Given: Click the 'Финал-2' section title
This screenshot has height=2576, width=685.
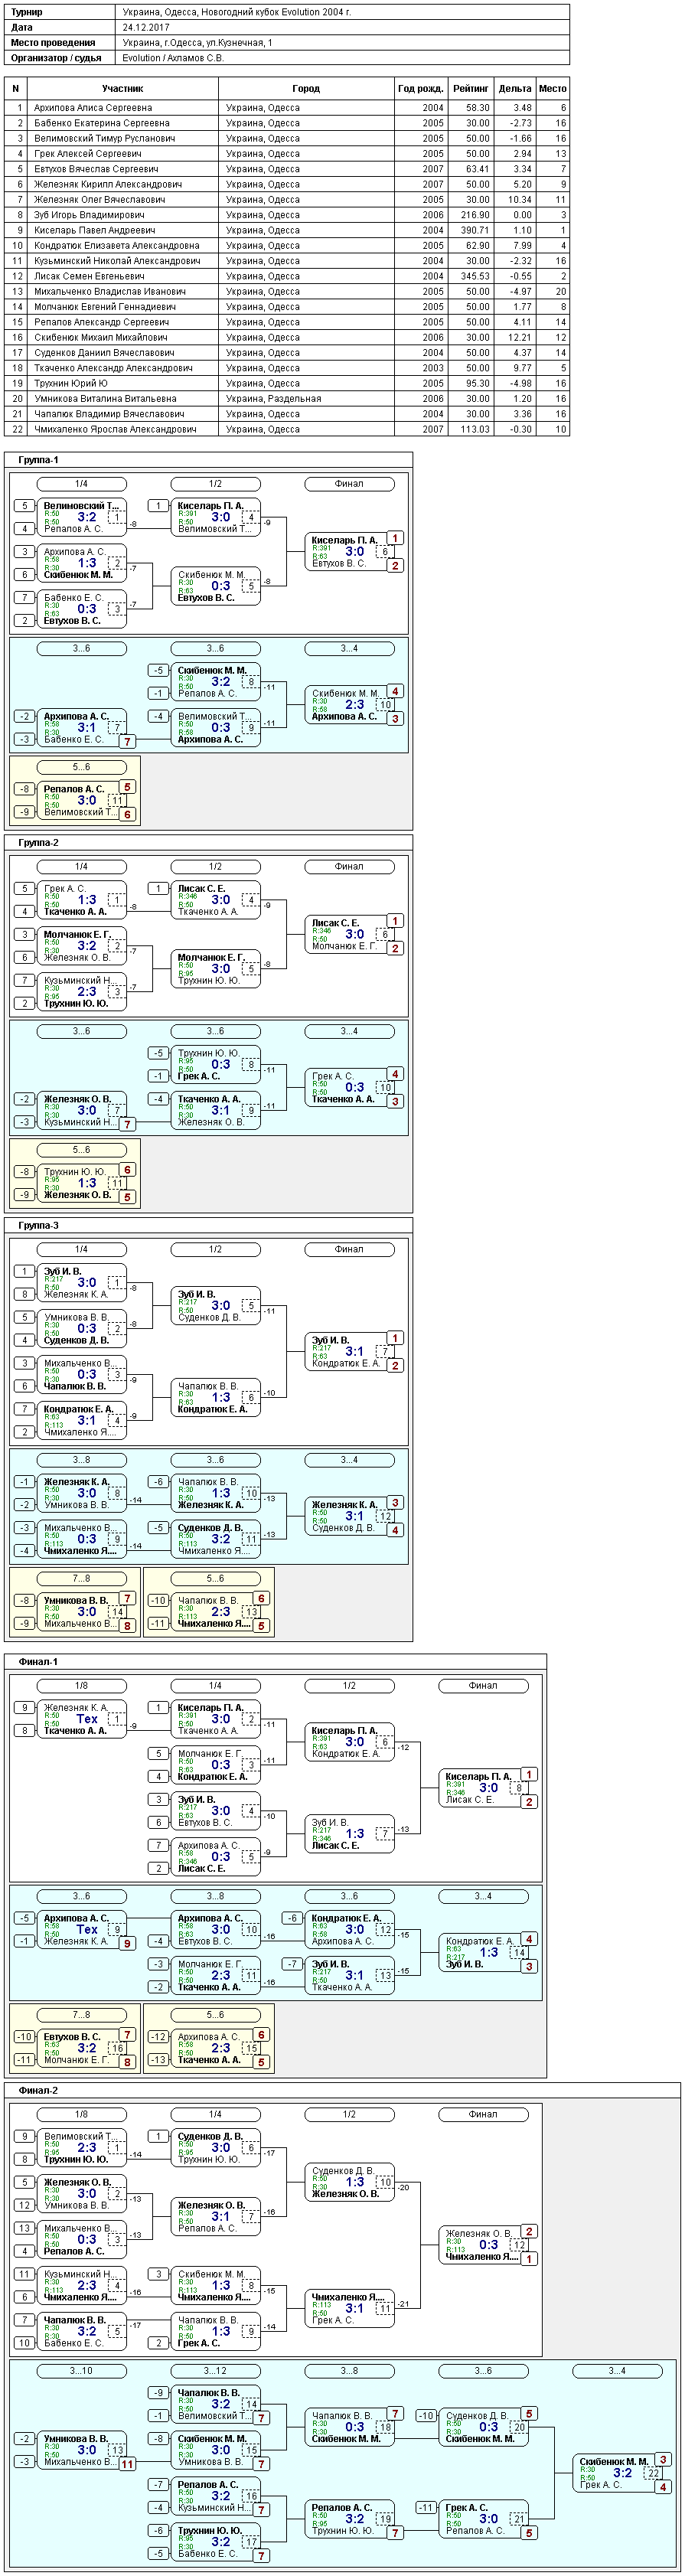Looking at the screenshot, I should (38, 2090).
